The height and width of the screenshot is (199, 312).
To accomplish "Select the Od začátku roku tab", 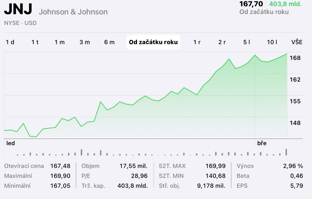I will point(153,42).
